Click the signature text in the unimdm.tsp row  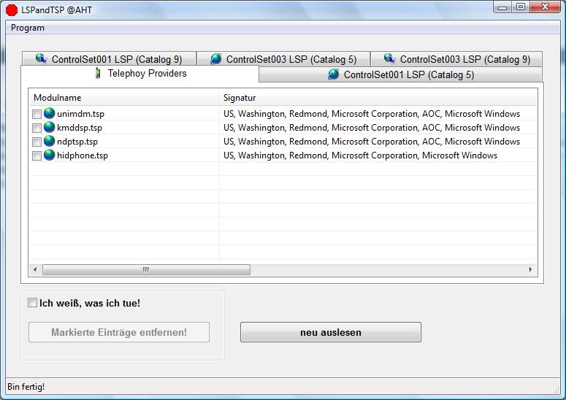[x=372, y=114]
